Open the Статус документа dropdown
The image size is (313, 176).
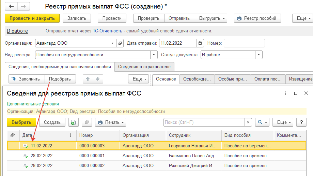[x=259, y=55]
